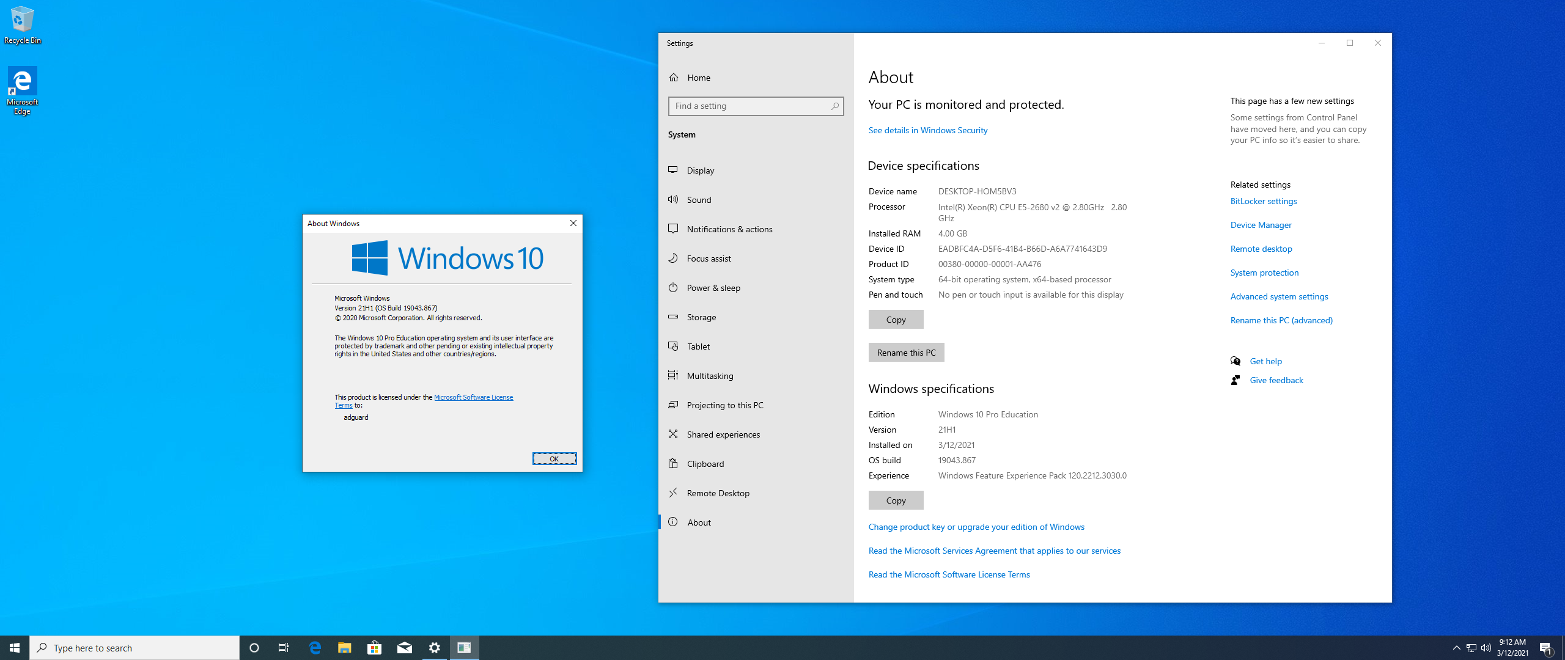Copy Windows specifications

[896, 501]
